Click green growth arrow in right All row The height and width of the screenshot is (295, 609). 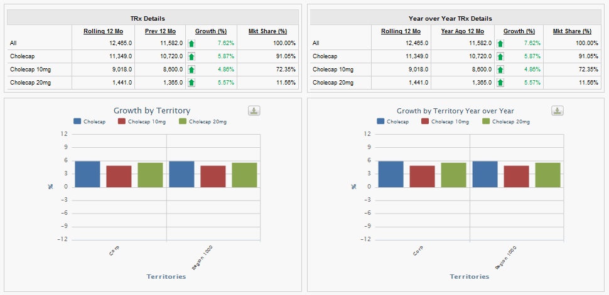[x=500, y=43]
